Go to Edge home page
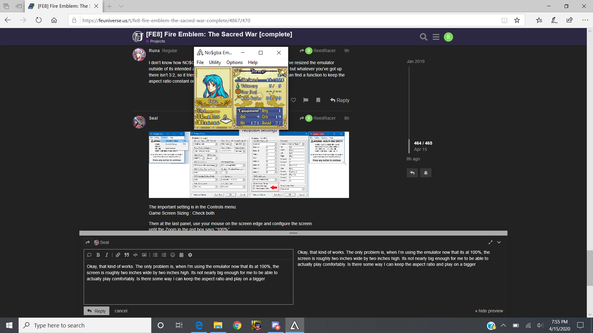 [54, 20]
